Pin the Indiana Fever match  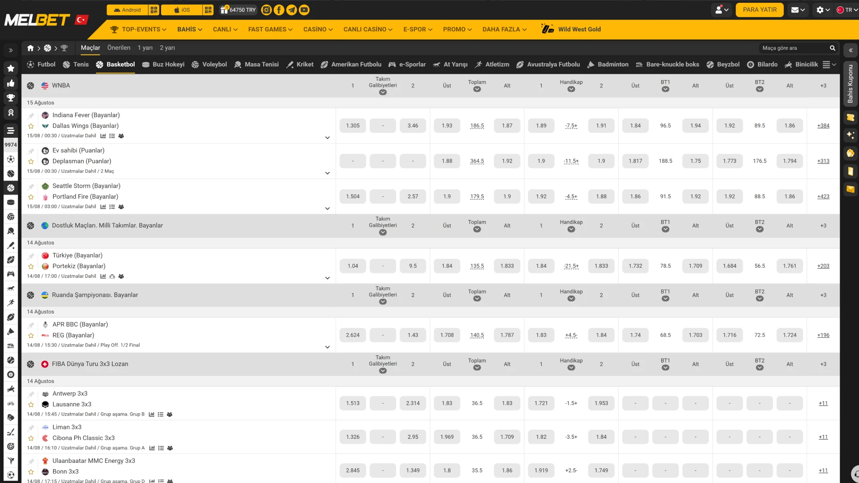(31, 115)
